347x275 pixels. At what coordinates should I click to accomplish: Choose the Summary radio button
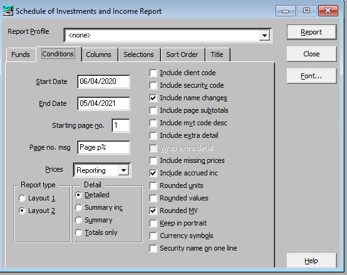pyautogui.click(x=78, y=220)
